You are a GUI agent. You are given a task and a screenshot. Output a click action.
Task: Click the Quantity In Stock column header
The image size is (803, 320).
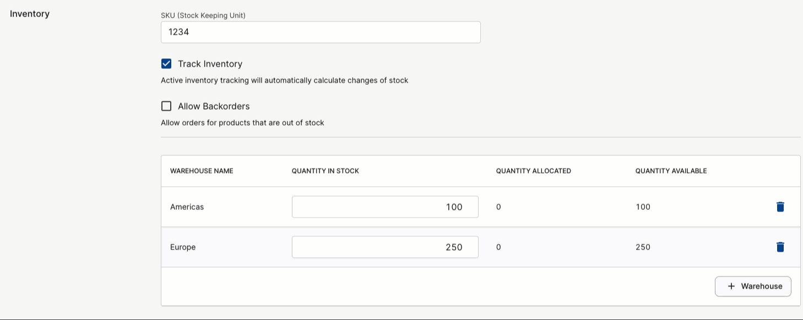click(x=325, y=171)
